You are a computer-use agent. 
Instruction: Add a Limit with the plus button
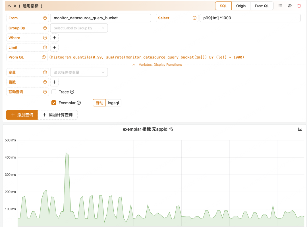click(x=54, y=47)
